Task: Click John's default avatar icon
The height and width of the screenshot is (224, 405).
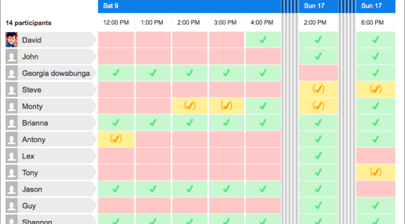Action: click(x=11, y=57)
